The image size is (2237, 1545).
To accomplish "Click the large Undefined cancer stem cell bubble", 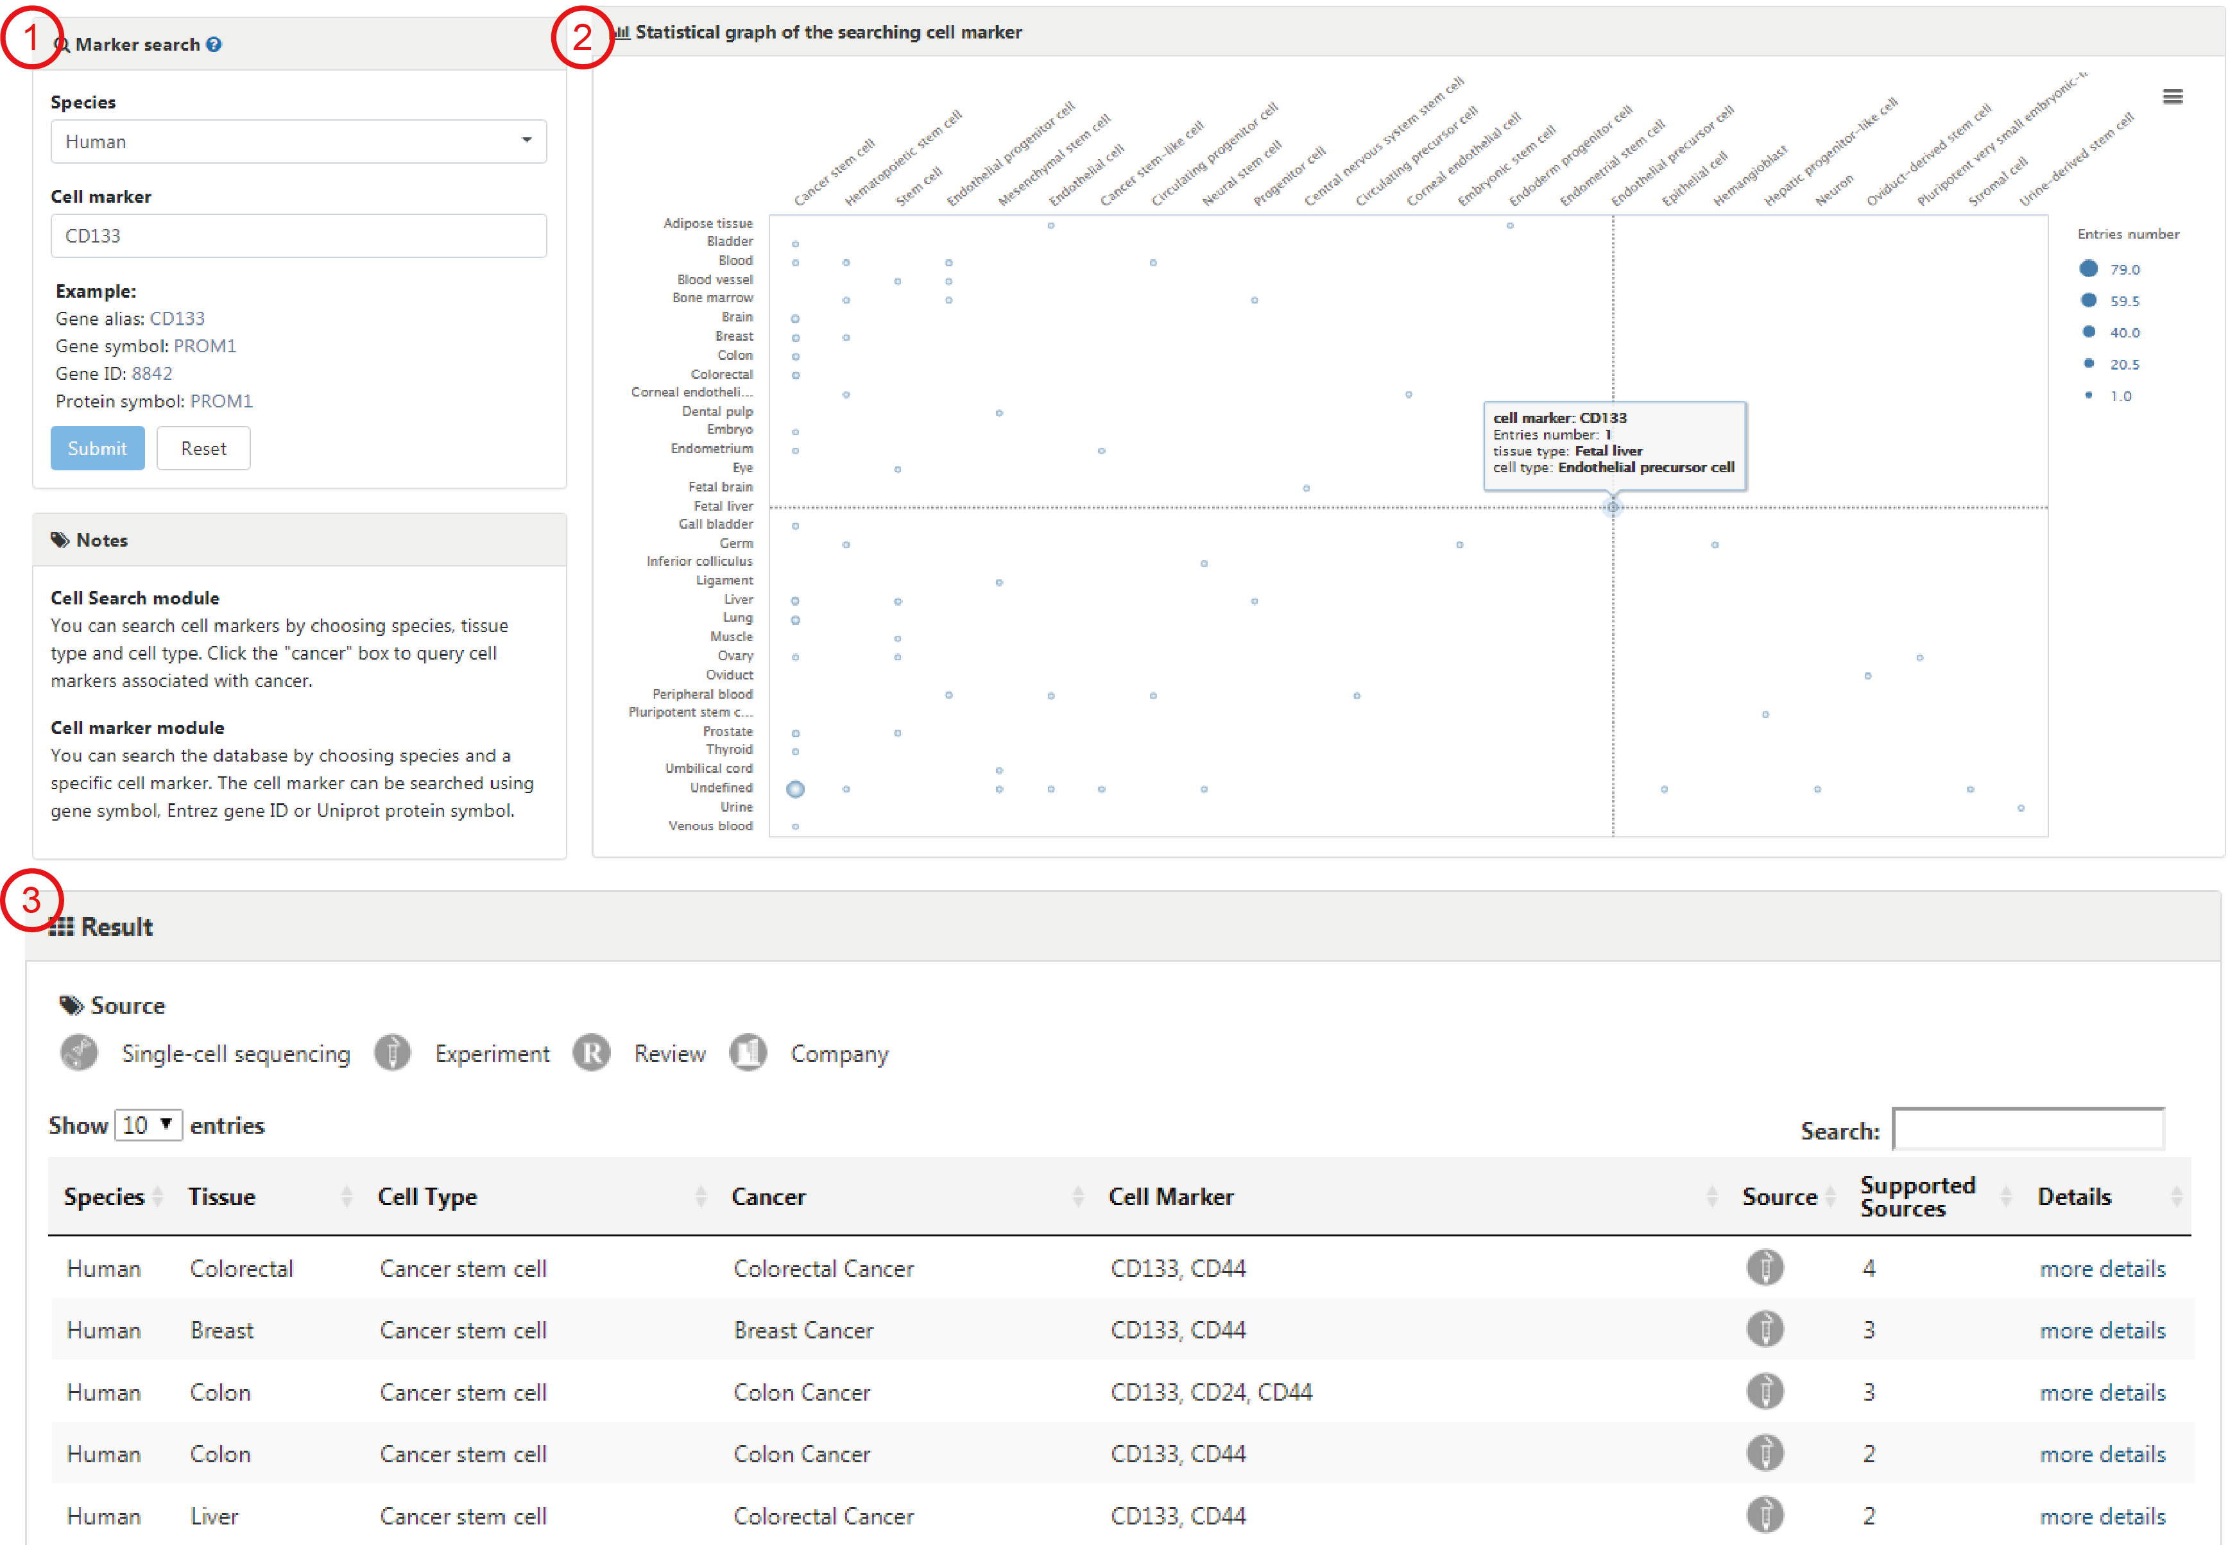I will [796, 789].
